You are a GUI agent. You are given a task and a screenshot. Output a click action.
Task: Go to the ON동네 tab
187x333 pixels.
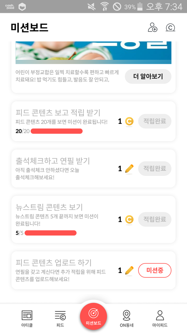(126, 318)
